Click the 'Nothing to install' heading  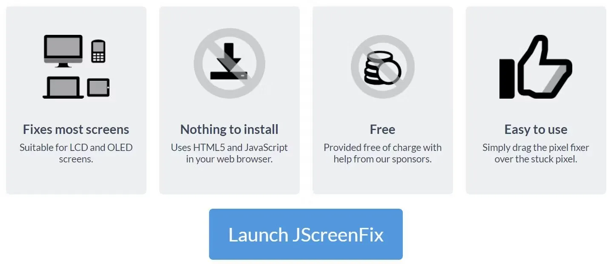230,129
